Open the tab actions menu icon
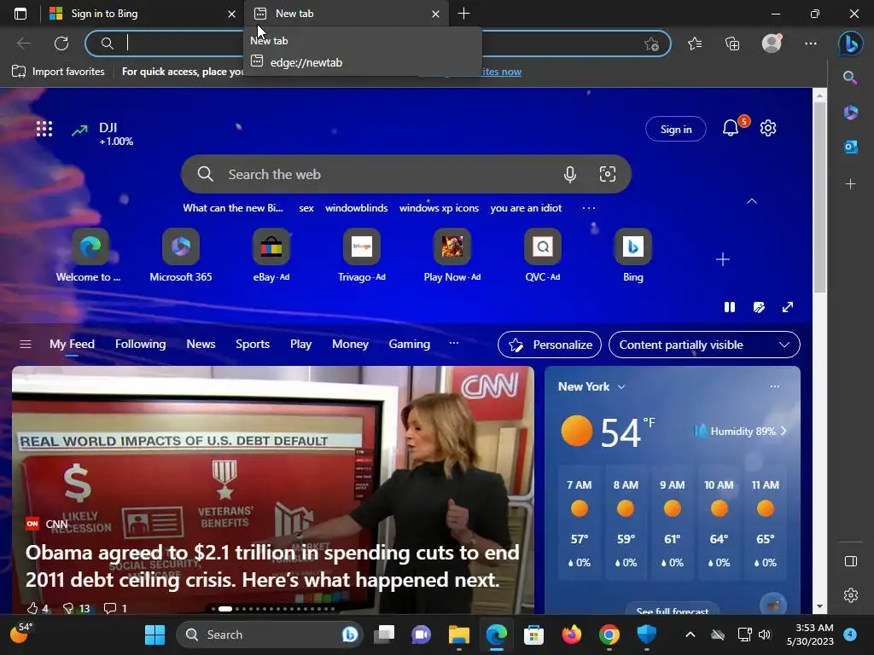This screenshot has width=874, height=655. click(x=20, y=14)
